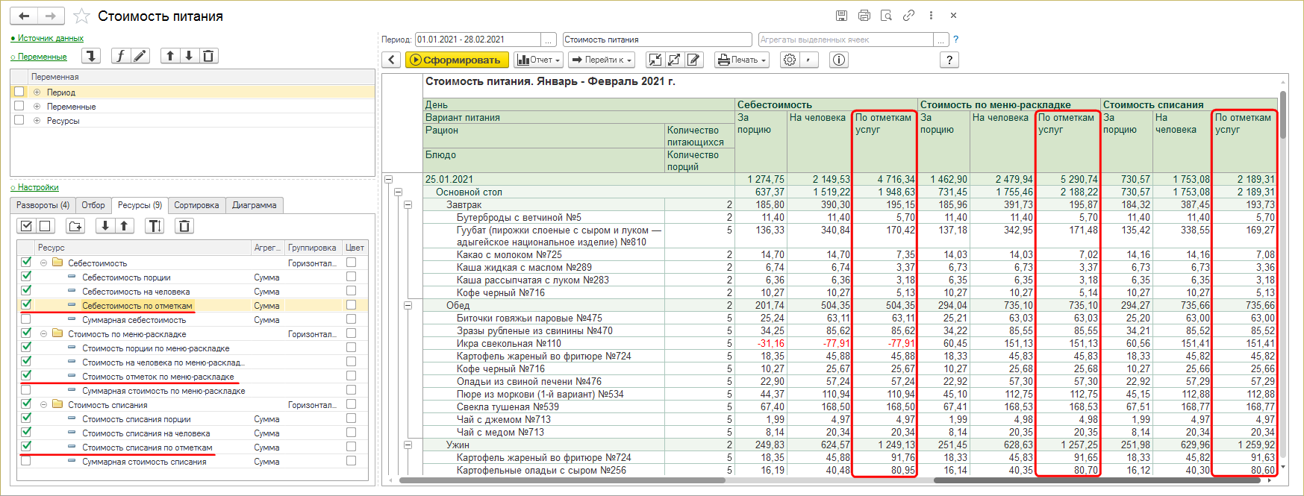Click the save icon in title bar

tap(841, 16)
